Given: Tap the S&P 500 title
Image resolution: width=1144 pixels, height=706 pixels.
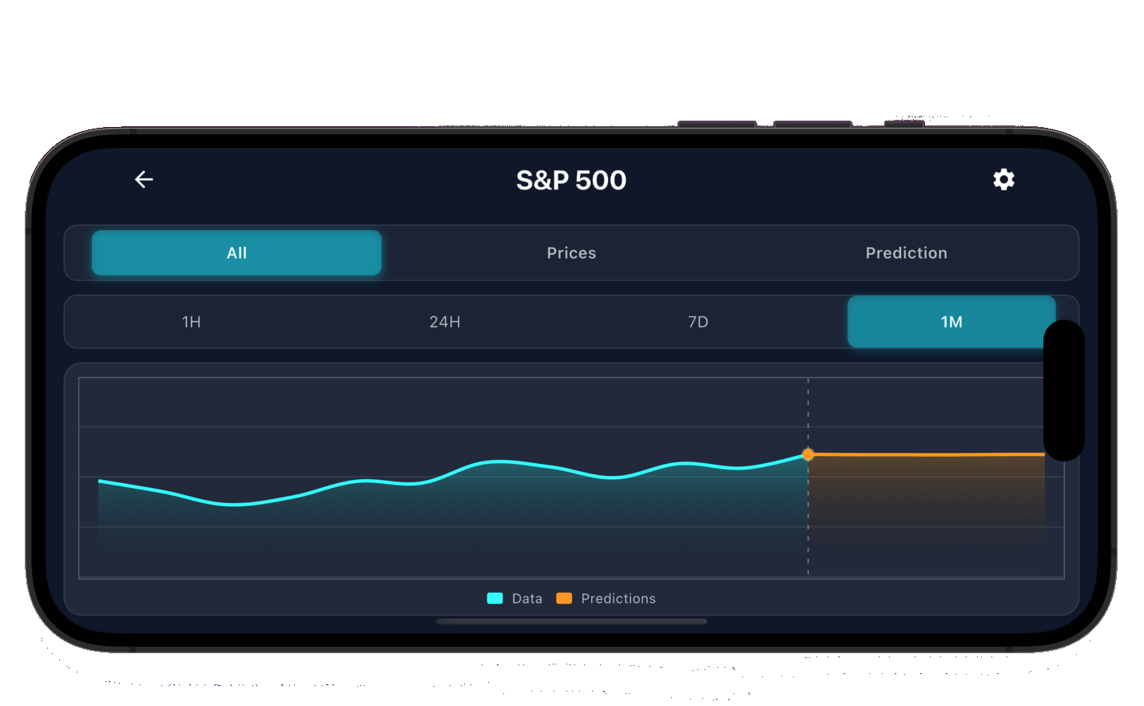Looking at the screenshot, I should tap(571, 180).
